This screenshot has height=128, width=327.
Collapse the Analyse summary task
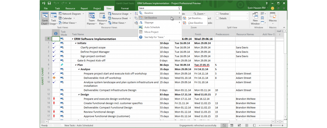click(x=79, y=69)
